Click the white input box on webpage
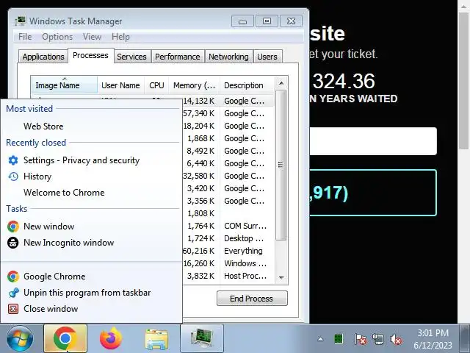Viewport: 470px width, 353px height. (373, 141)
